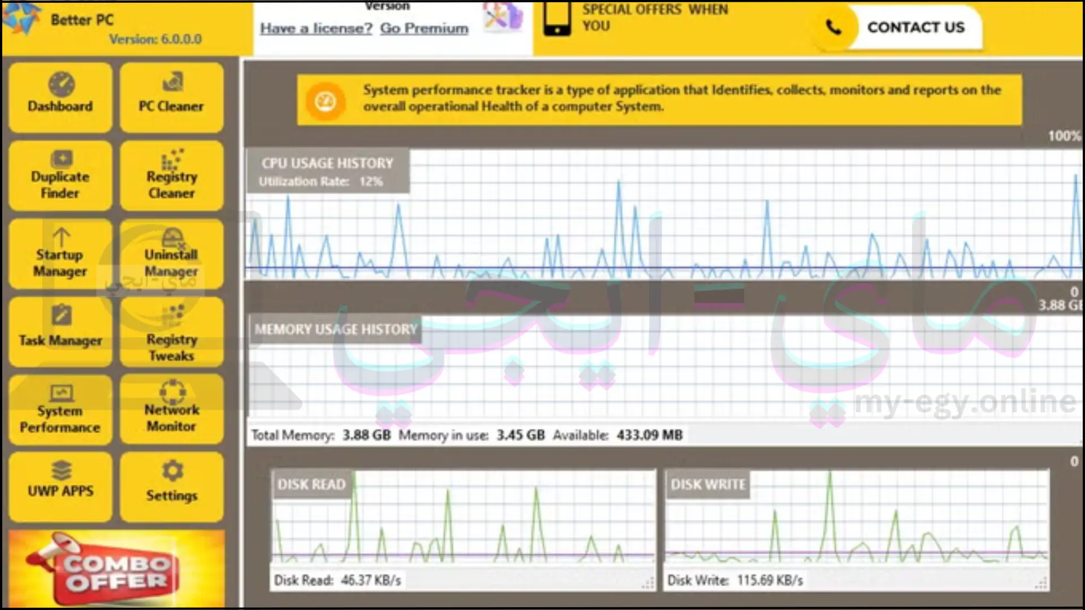The width and height of the screenshot is (1085, 610).
Task: Click the SPECIAL OFFERS WHEN YOU text
Action: pos(655,18)
